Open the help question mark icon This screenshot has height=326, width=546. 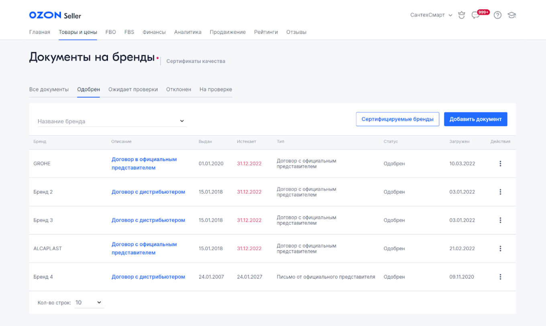[497, 15]
